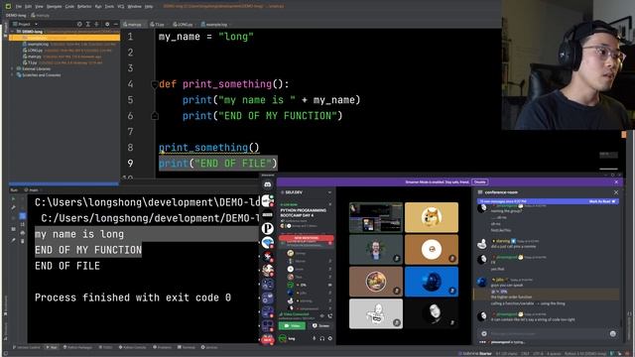Switch to the example.log editor tab
The image size is (635, 357).
coord(214,24)
